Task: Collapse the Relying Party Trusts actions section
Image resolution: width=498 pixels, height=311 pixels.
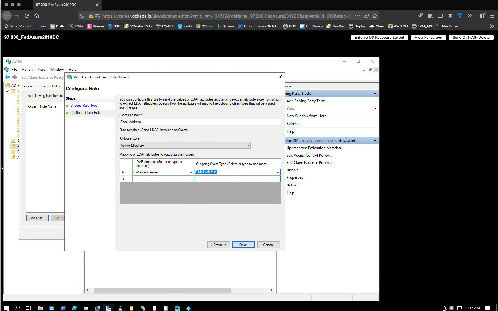Action: tap(375, 94)
